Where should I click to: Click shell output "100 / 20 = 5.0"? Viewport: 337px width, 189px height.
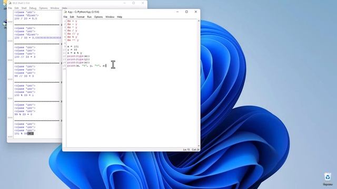pos(26,19)
